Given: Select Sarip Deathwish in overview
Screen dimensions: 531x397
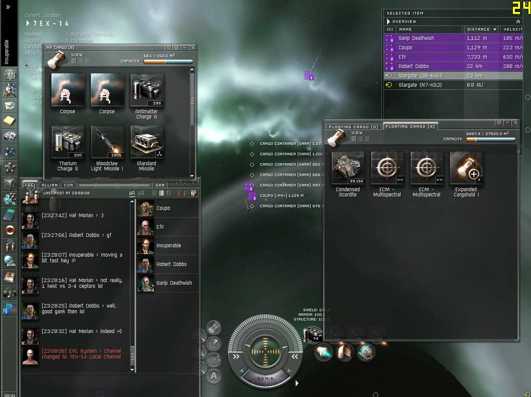Looking at the screenshot, I should coord(453,38).
